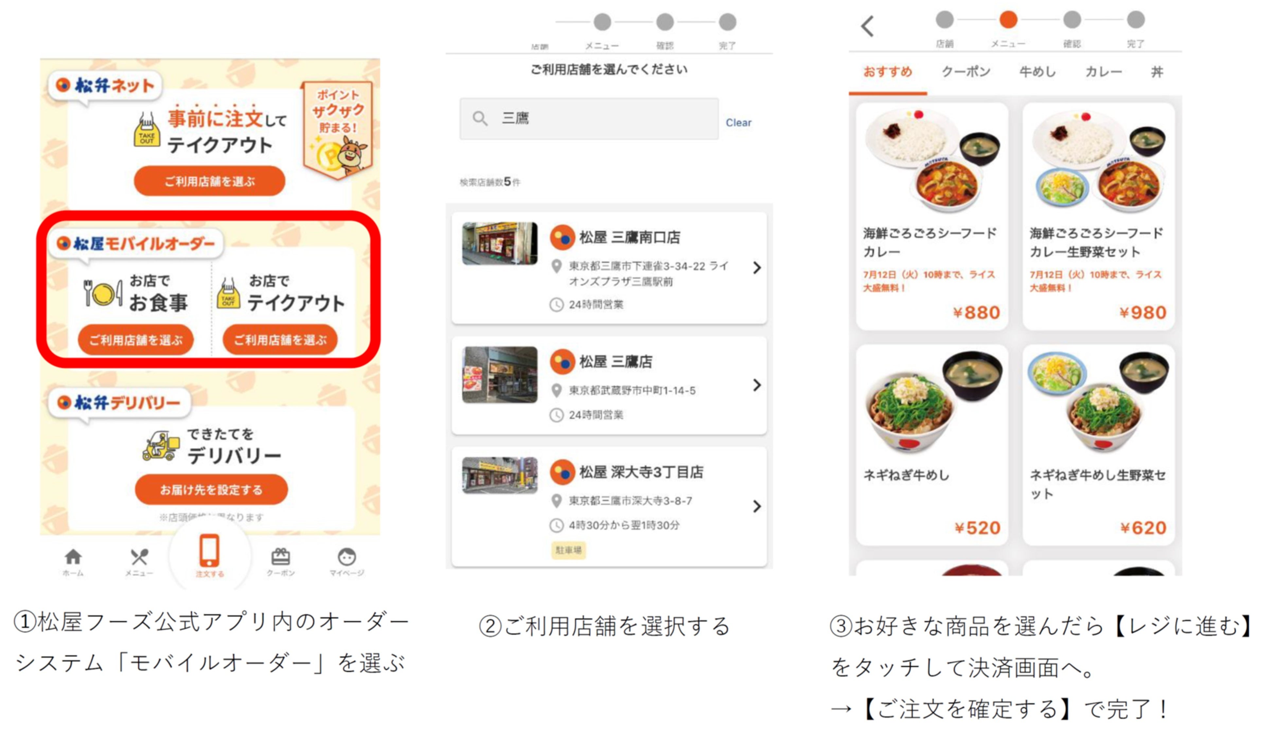This screenshot has height=739, width=1276.
Task: Click the search field containing 三鷹
Action: [x=589, y=119]
